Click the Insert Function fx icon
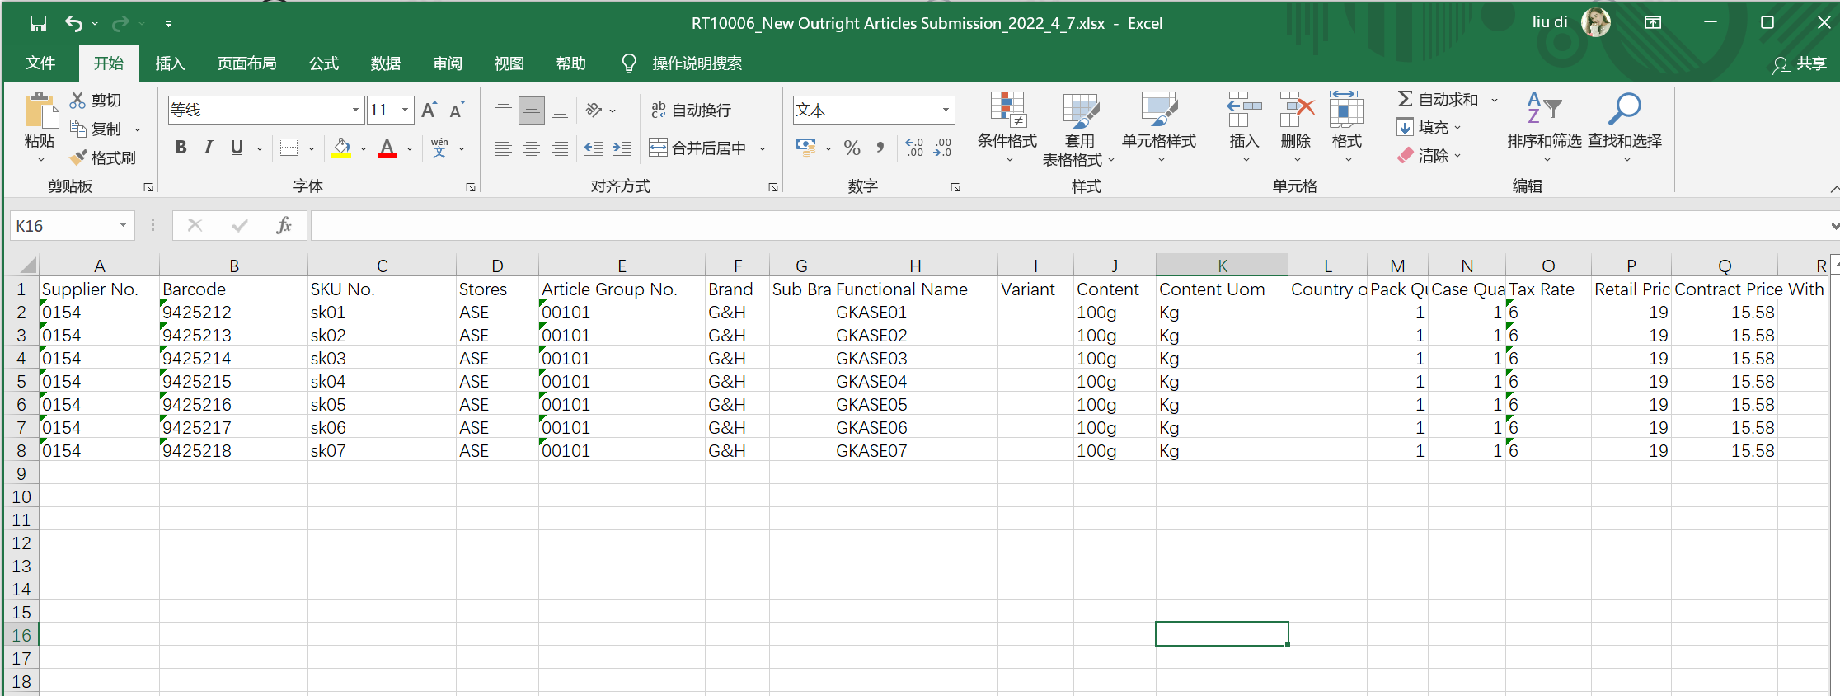 [x=284, y=225]
